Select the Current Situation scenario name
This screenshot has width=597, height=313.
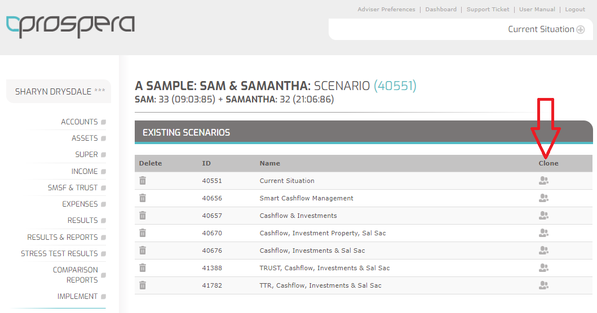(x=287, y=181)
